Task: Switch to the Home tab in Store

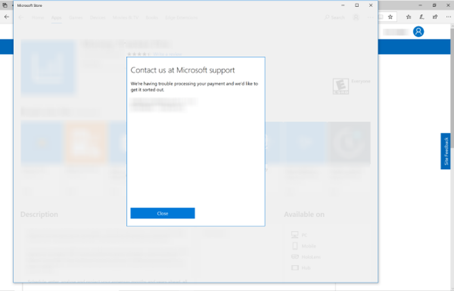Action: pyautogui.click(x=38, y=18)
